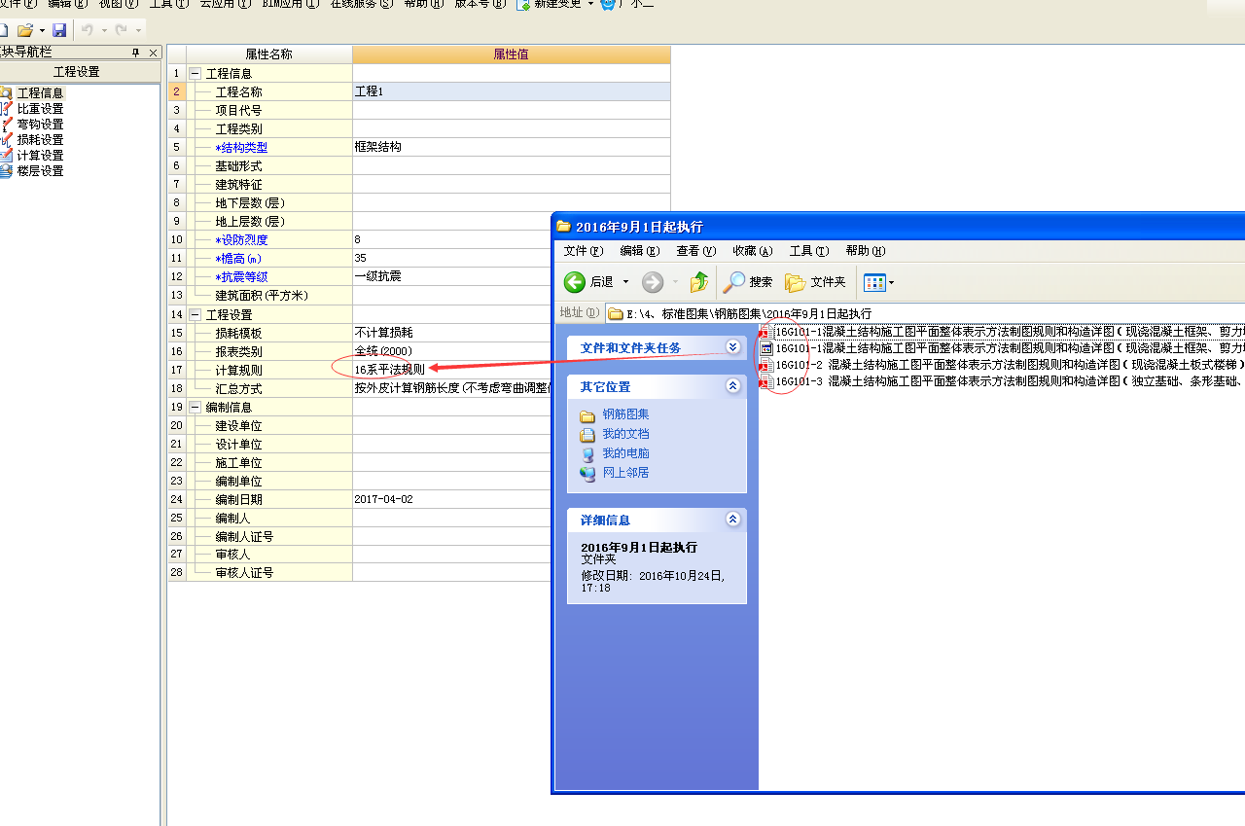Open the 查看 menu in Explorer window
The image size is (1245, 826).
pos(695,251)
